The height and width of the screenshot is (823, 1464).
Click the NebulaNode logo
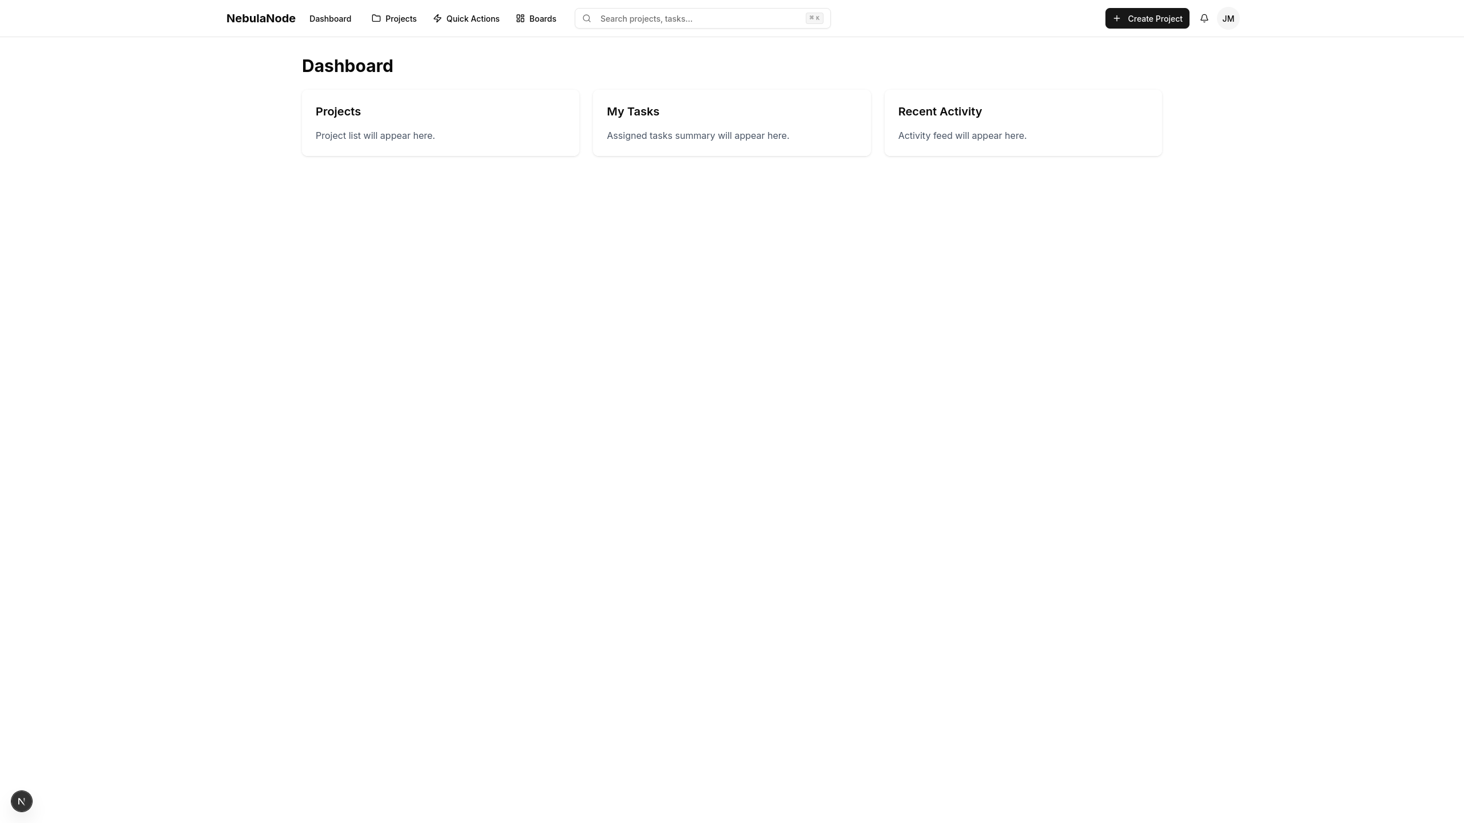click(x=261, y=18)
